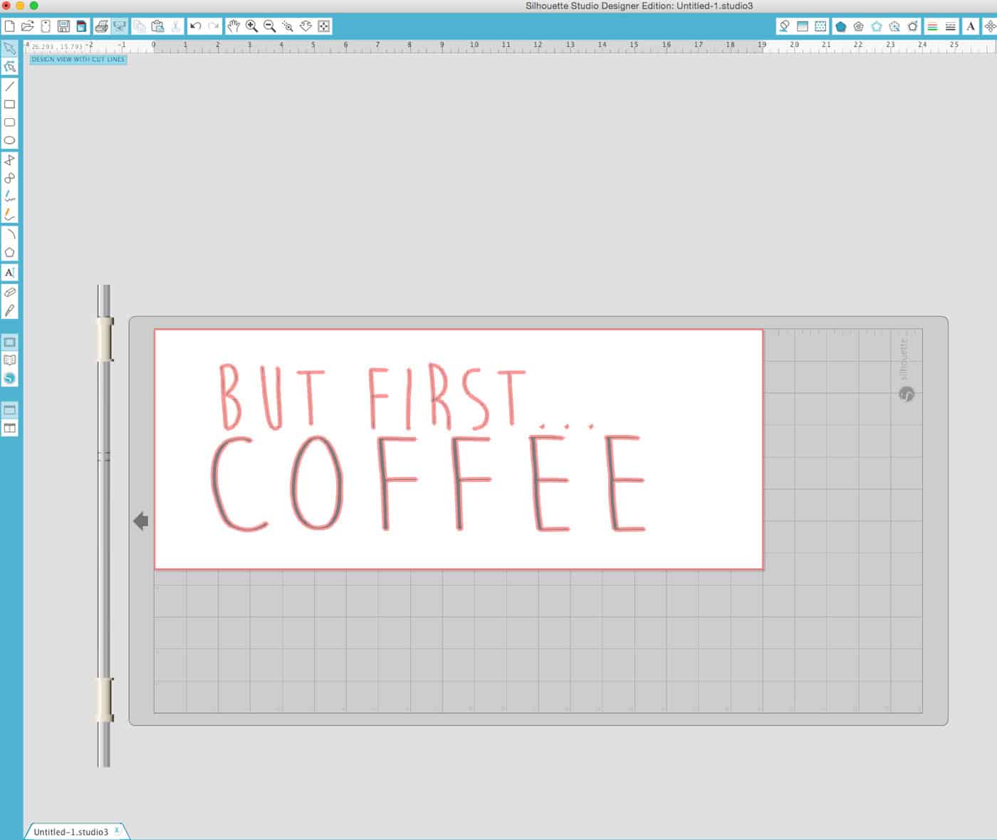997x840 pixels.
Task: Select the Draw an Arc tool
Action: 9,234
